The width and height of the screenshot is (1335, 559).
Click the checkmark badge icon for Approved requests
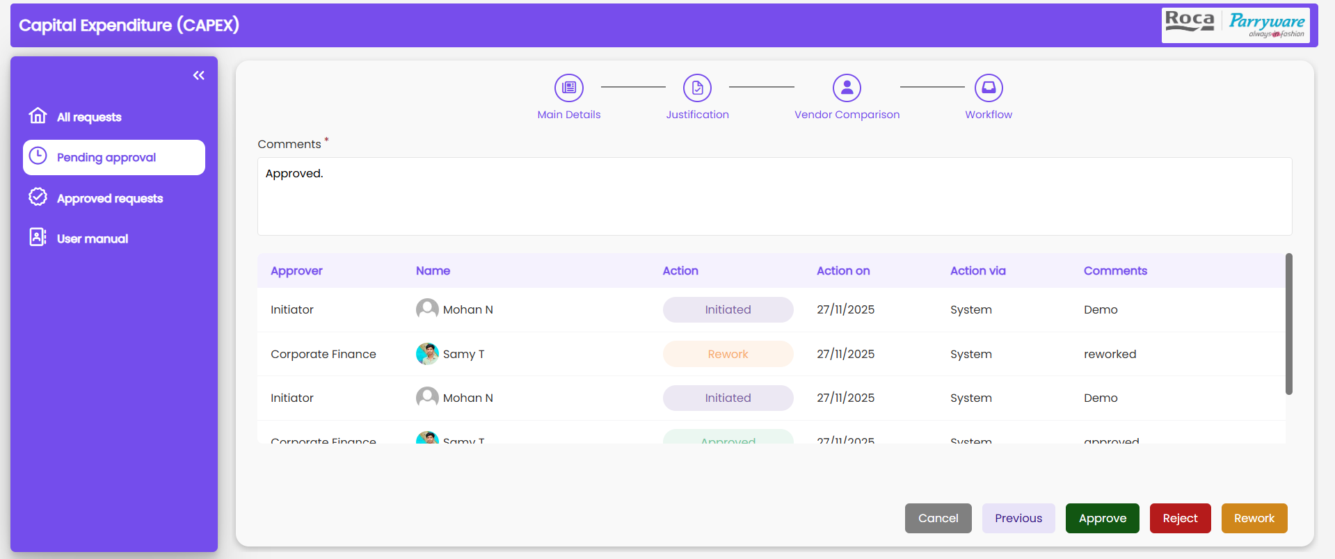pyautogui.click(x=38, y=197)
